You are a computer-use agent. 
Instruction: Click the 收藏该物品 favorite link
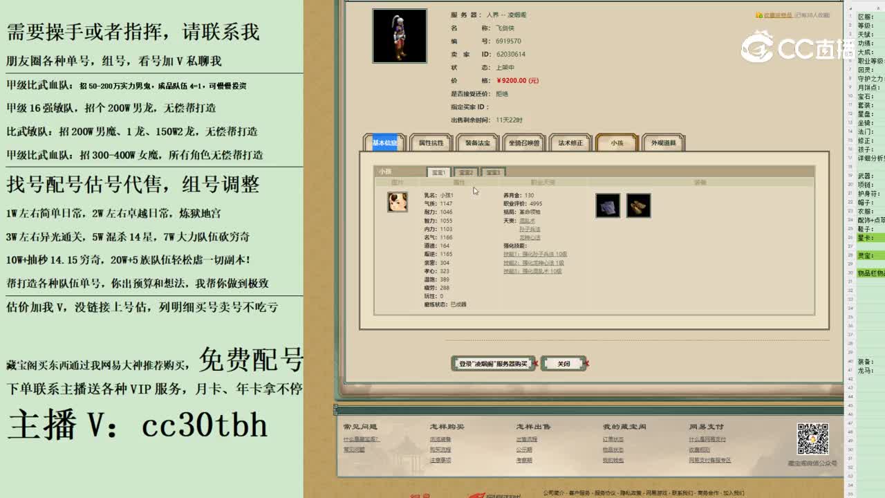[778, 15]
